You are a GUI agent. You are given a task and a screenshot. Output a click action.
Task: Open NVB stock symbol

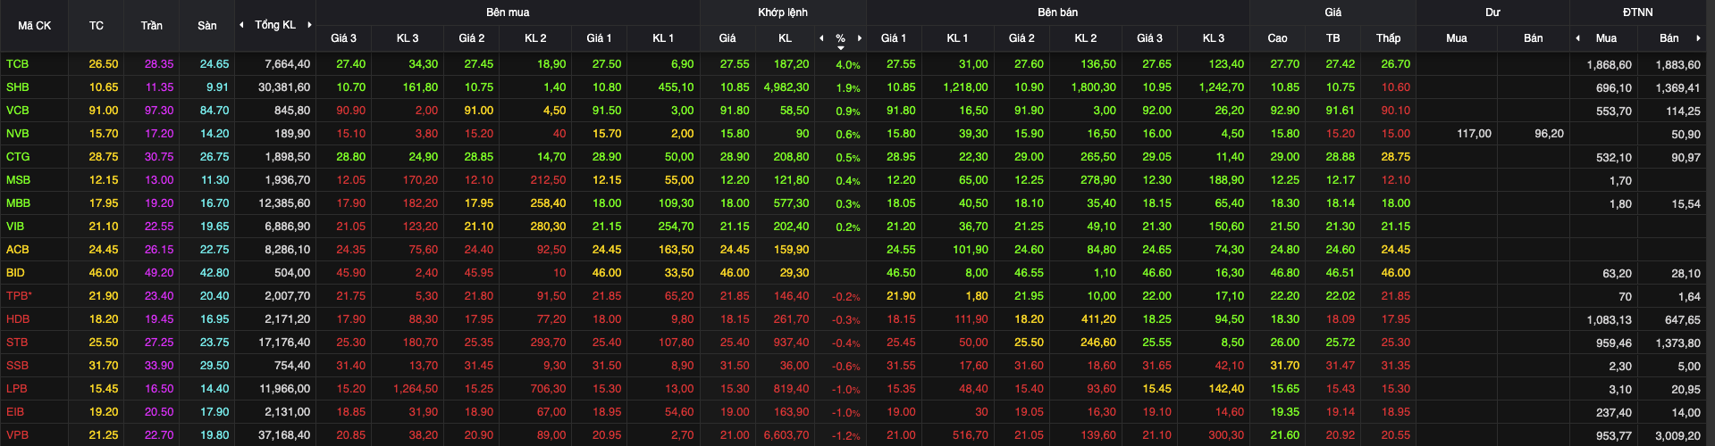(18, 134)
